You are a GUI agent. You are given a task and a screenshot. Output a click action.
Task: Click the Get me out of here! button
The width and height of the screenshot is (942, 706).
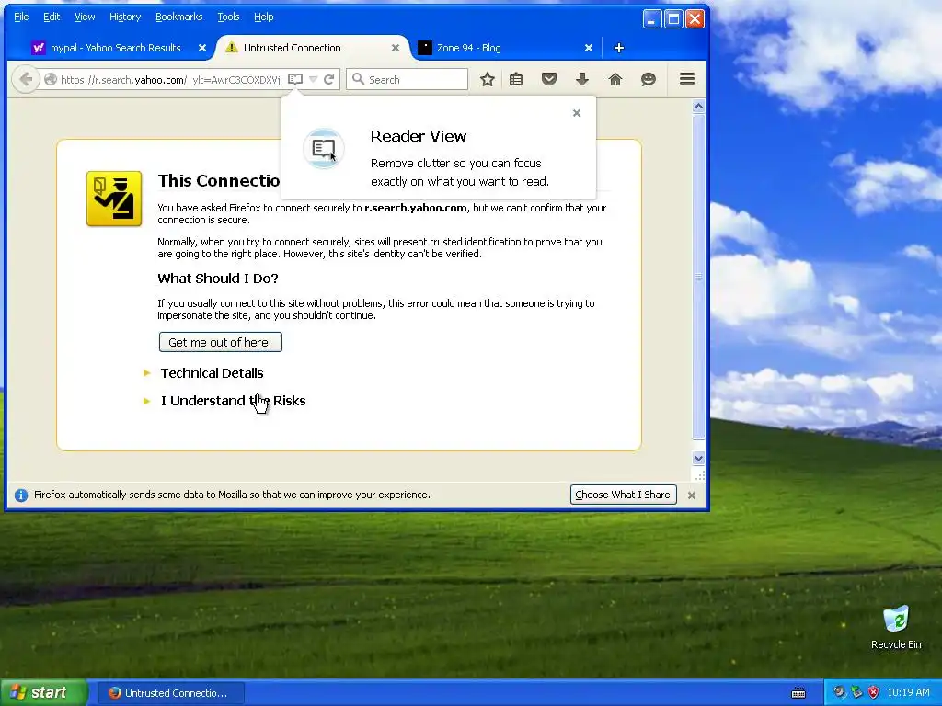pyautogui.click(x=221, y=342)
